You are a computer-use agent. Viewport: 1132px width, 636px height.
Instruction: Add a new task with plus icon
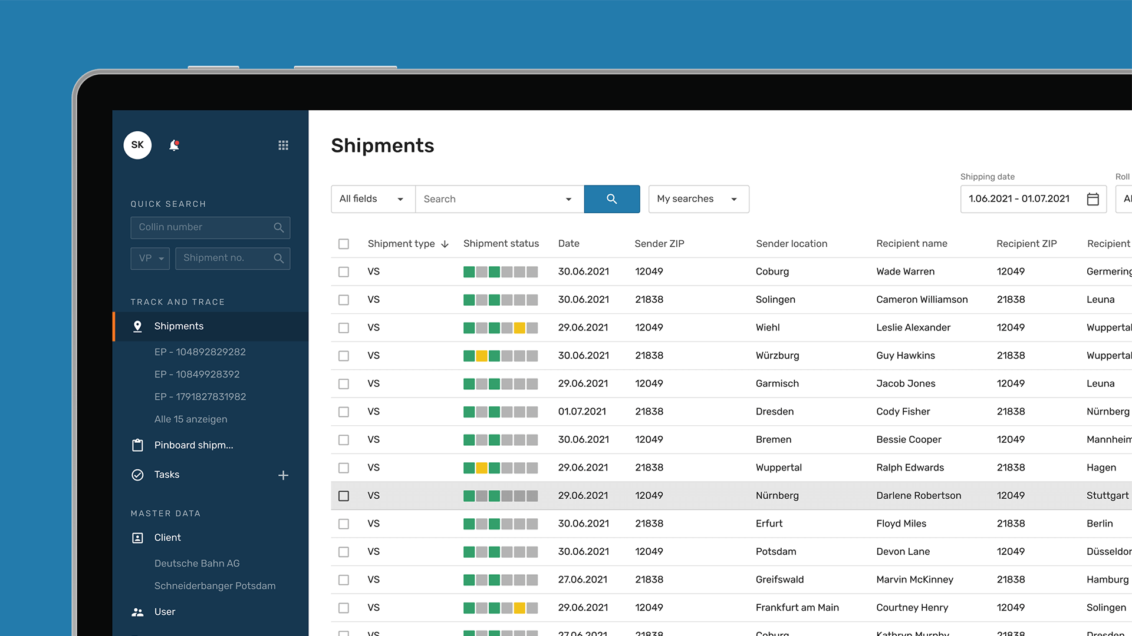[x=283, y=475]
